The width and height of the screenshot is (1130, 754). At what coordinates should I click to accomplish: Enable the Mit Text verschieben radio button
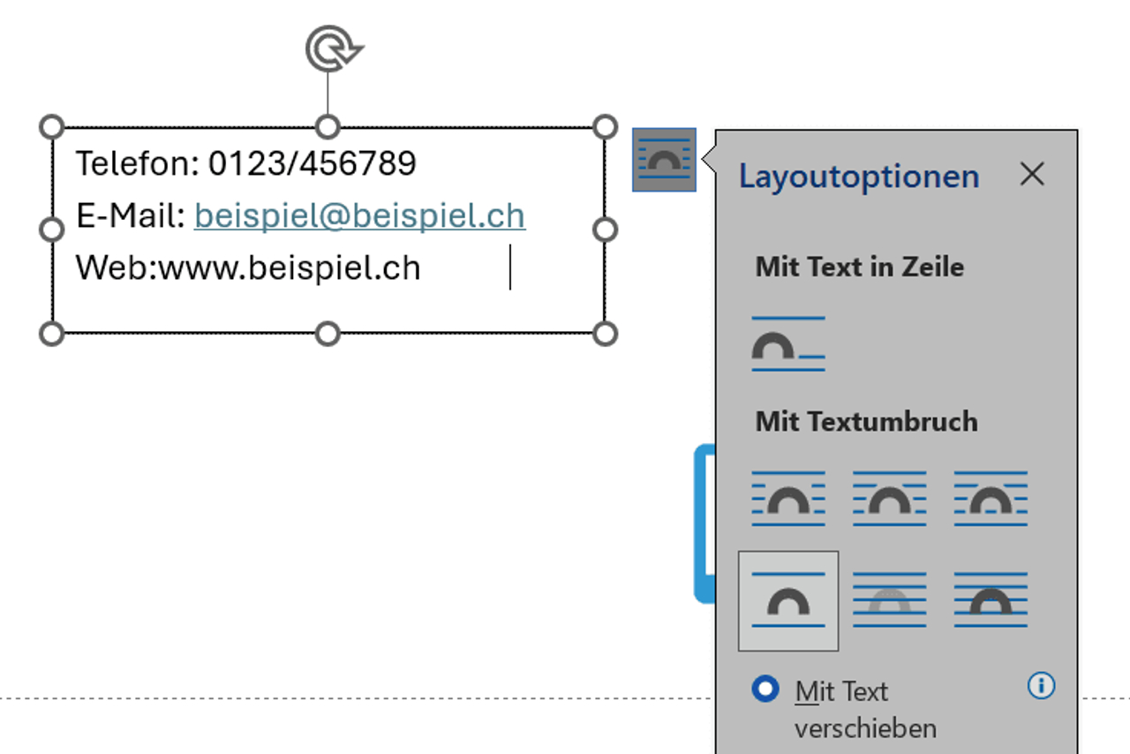coord(765,690)
